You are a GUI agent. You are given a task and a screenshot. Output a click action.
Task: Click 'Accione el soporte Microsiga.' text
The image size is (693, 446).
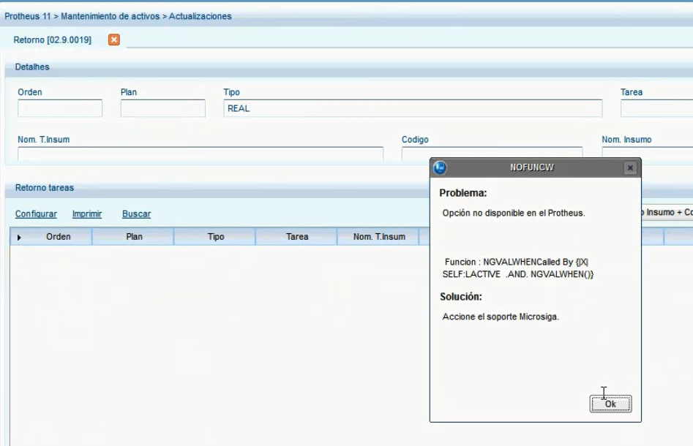[501, 317]
